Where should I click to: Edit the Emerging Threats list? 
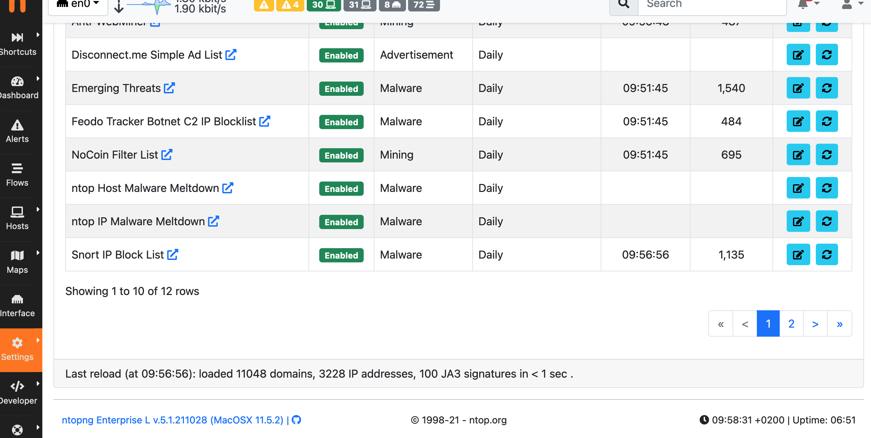[798, 88]
